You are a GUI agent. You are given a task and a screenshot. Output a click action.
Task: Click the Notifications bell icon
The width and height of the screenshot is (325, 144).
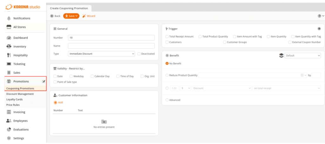pyautogui.click(x=9, y=18)
